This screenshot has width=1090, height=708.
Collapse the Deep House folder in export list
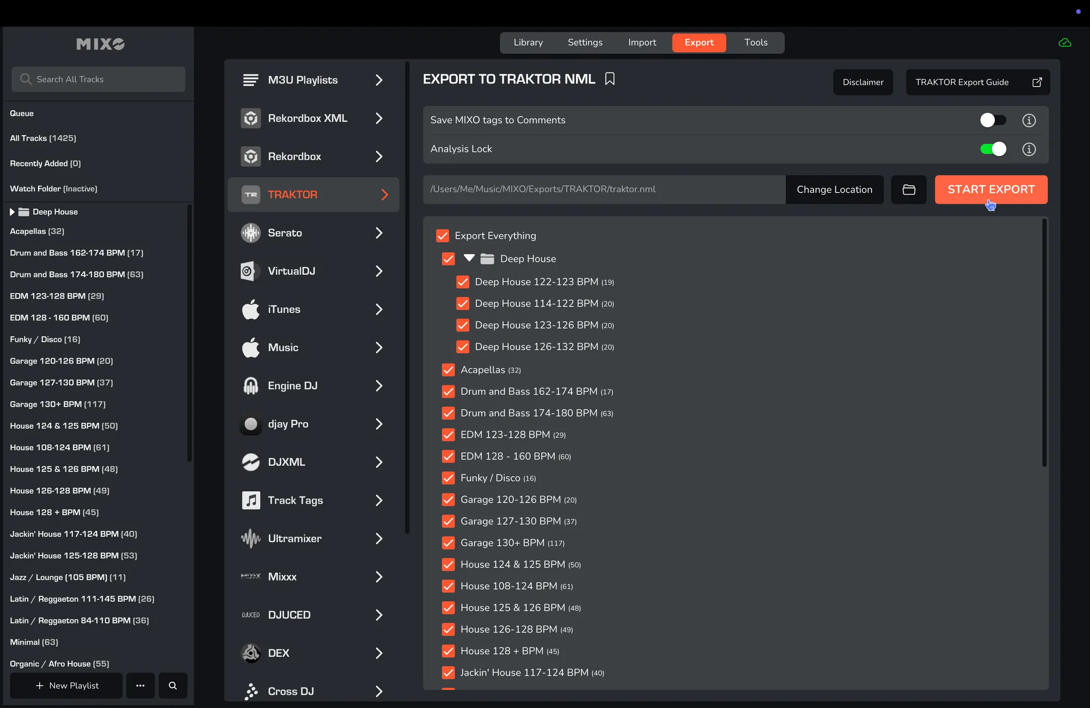(469, 258)
